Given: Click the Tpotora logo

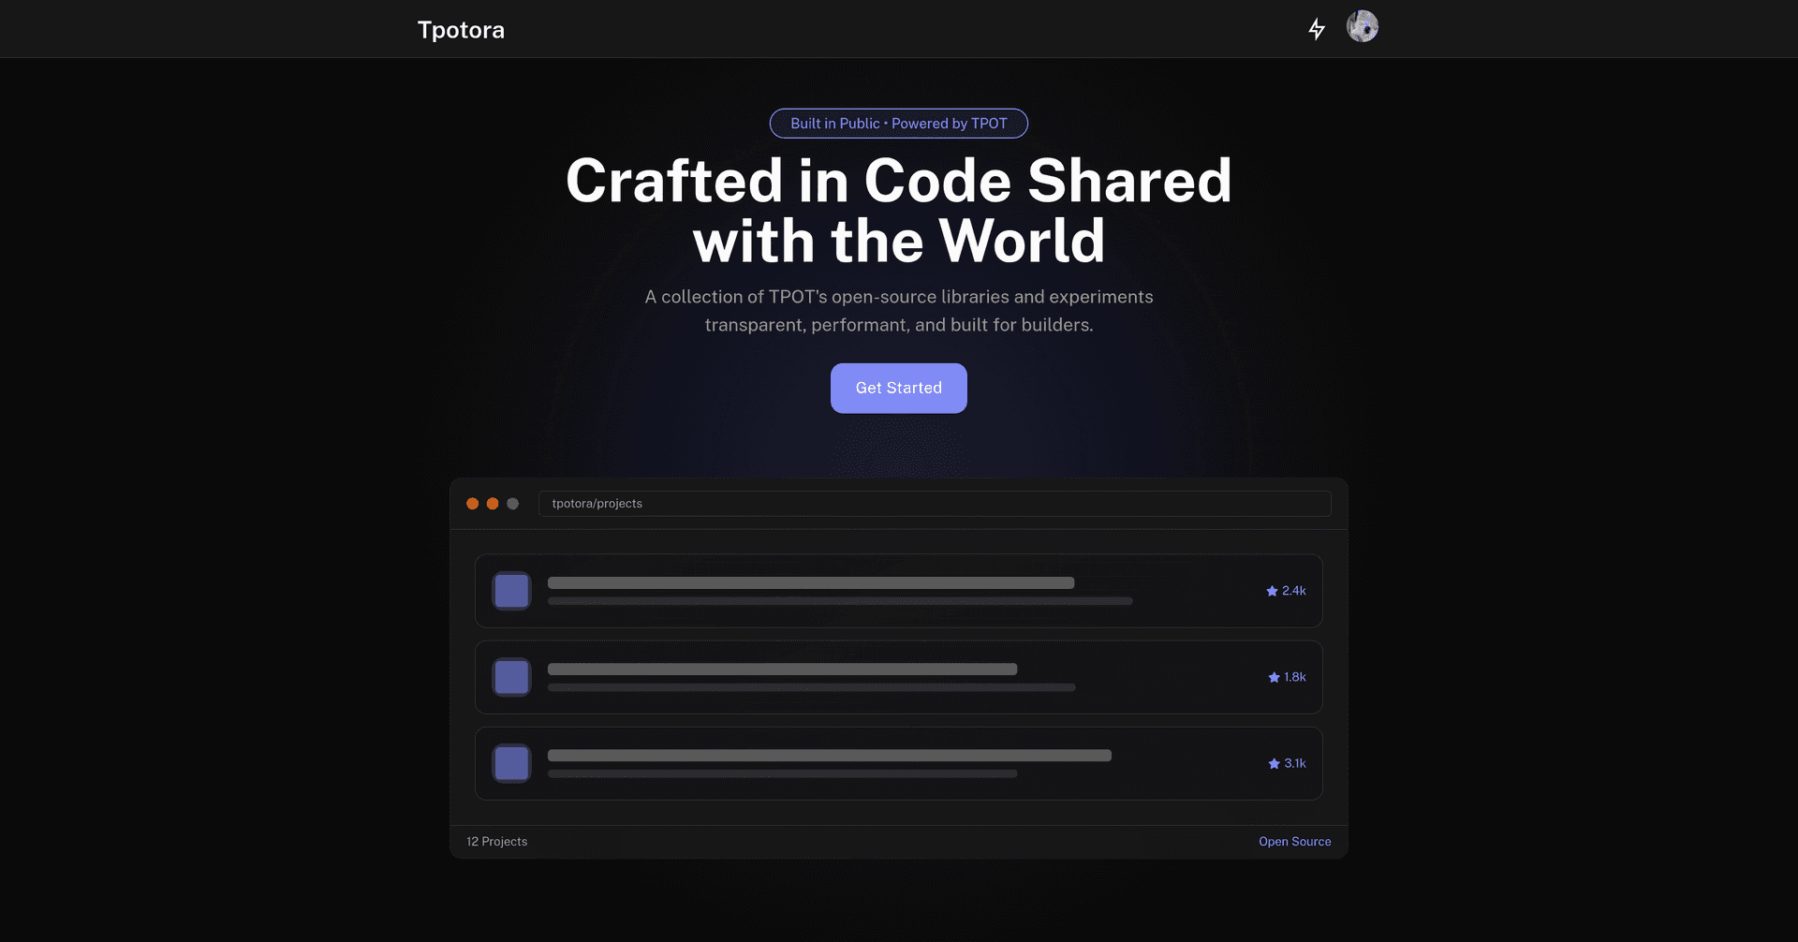Looking at the screenshot, I should click(461, 30).
